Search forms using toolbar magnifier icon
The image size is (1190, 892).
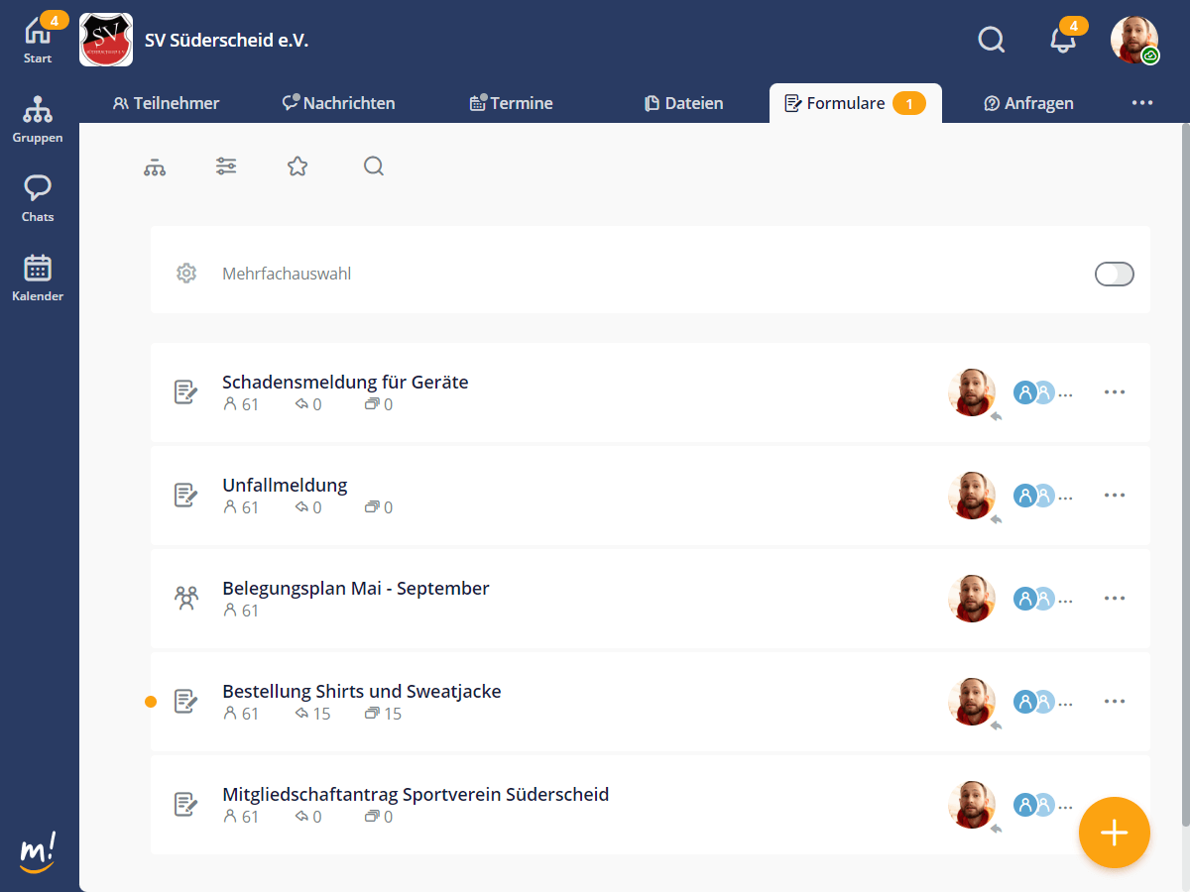pos(373,167)
